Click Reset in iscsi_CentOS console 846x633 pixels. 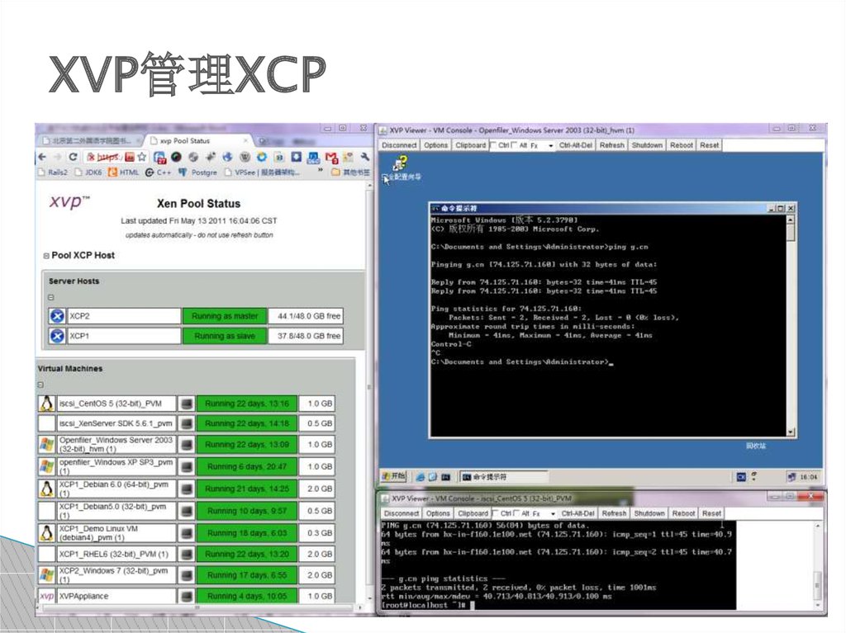(x=711, y=513)
